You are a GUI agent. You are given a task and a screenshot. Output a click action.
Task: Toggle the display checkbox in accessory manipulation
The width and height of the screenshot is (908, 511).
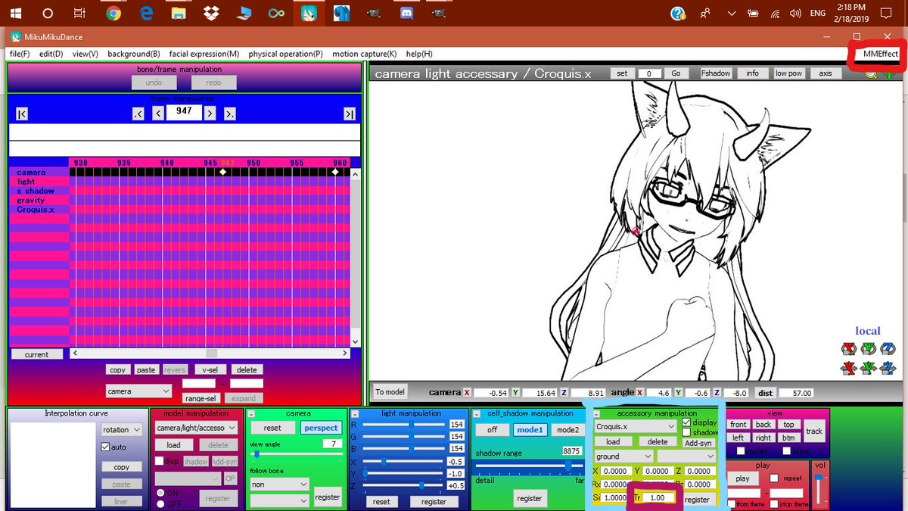click(x=686, y=422)
